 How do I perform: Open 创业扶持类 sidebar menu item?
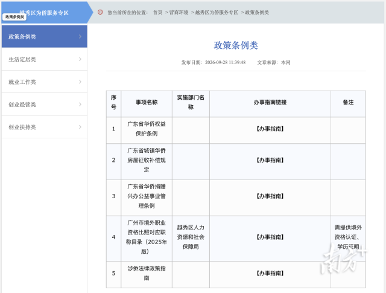(44, 127)
